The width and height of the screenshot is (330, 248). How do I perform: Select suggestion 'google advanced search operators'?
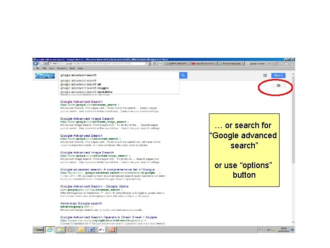coord(86,92)
